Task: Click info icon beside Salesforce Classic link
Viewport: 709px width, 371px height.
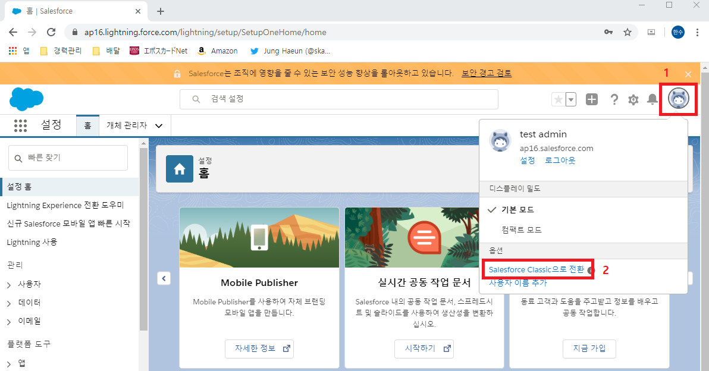Action: click(x=591, y=271)
